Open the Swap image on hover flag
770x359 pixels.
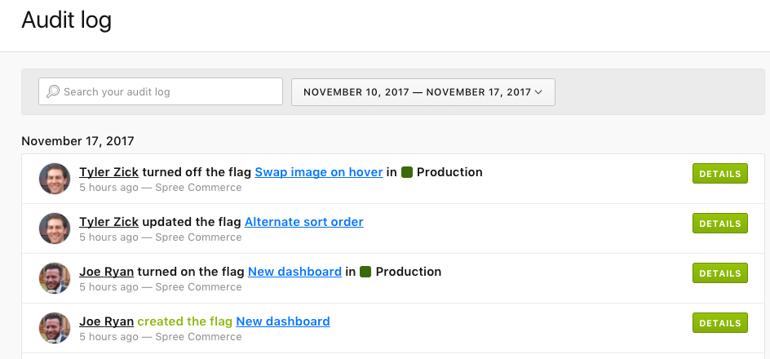coord(319,172)
